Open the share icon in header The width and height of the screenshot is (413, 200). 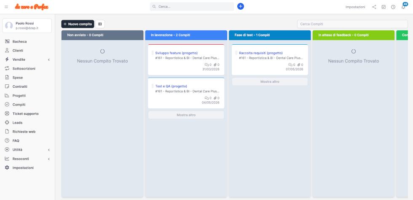pos(374,7)
